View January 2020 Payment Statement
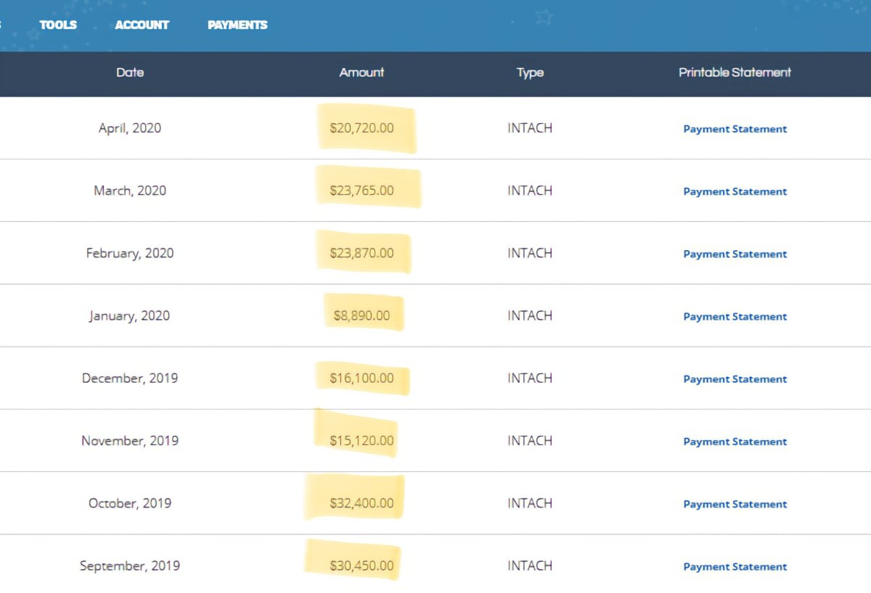Image resolution: width=871 pixels, height=593 pixels. [735, 317]
